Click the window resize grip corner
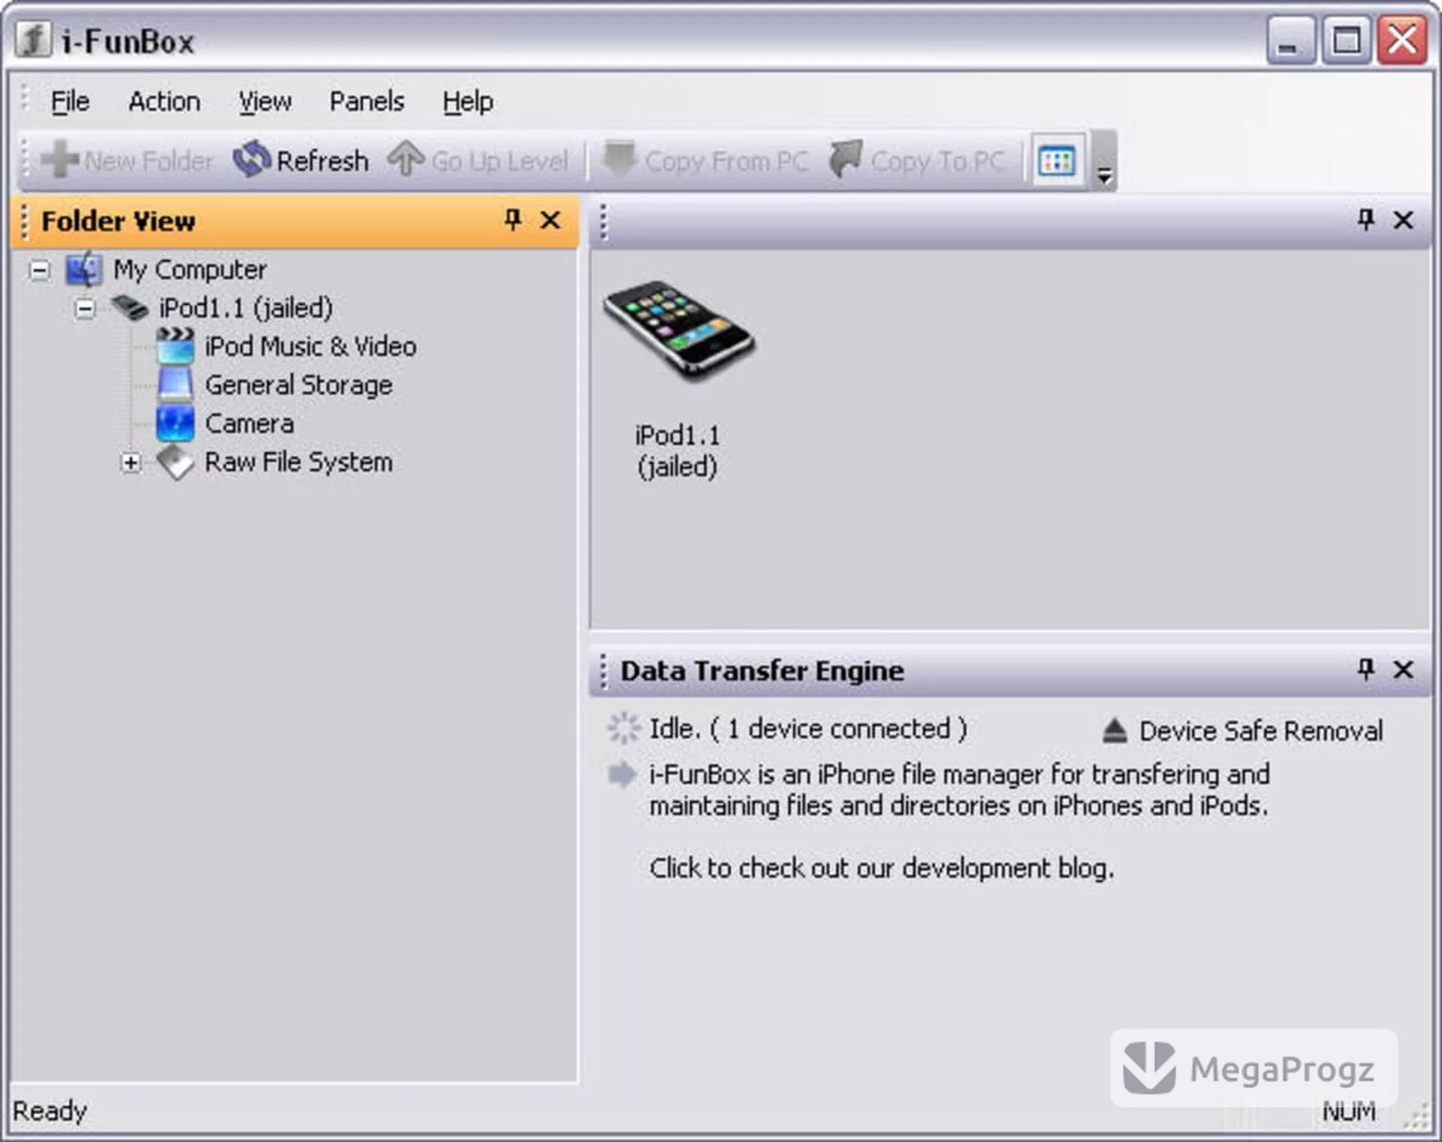The height and width of the screenshot is (1142, 1442). point(1416,1116)
